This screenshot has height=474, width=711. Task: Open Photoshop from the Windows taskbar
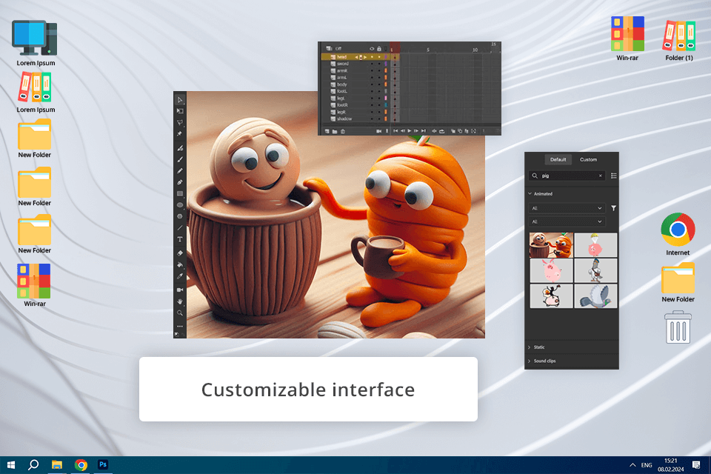click(x=104, y=464)
